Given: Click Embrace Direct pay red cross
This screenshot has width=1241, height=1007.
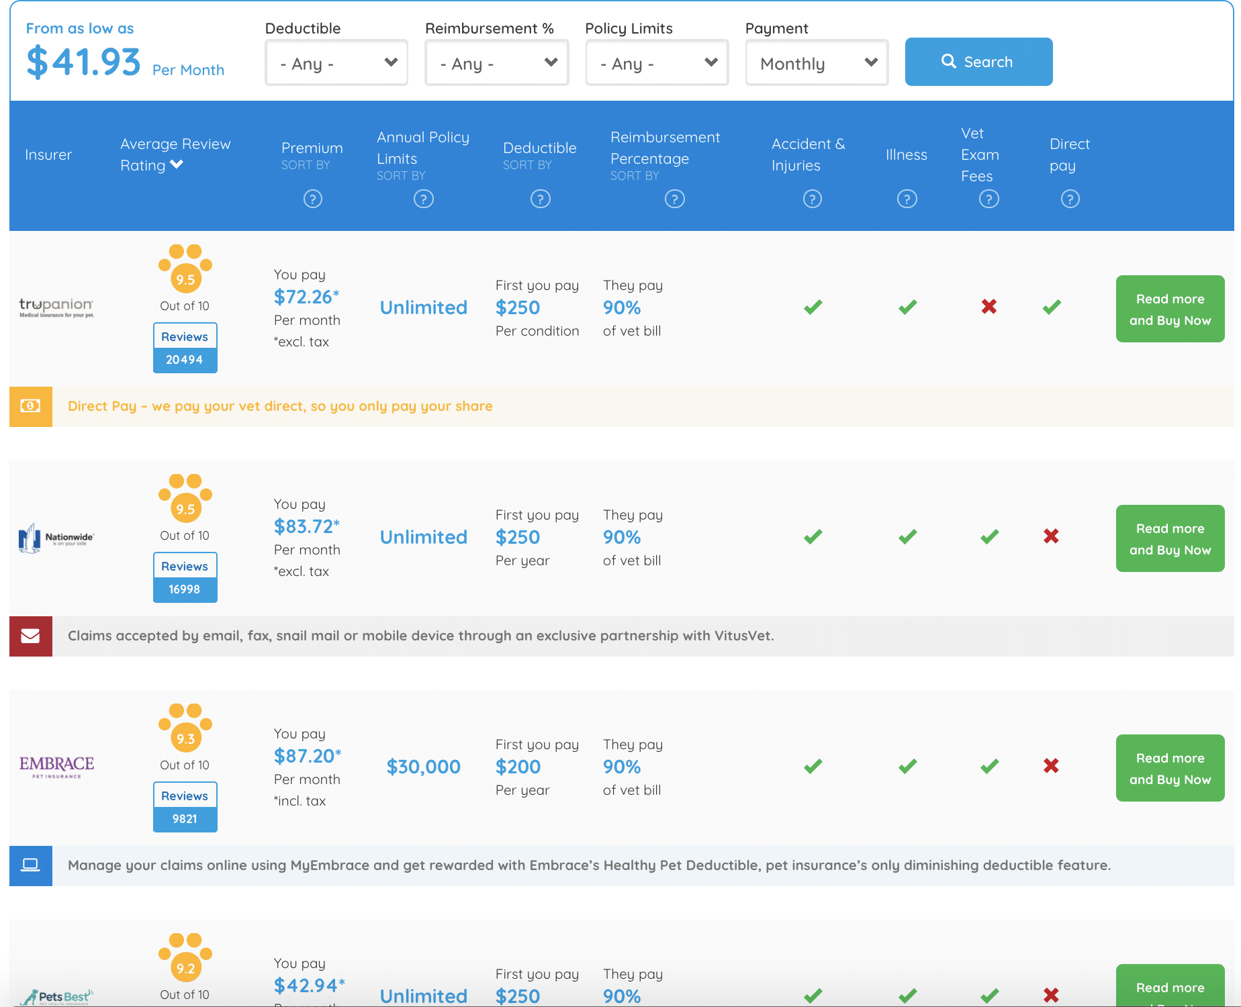Looking at the screenshot, I should pos(1052,766).
